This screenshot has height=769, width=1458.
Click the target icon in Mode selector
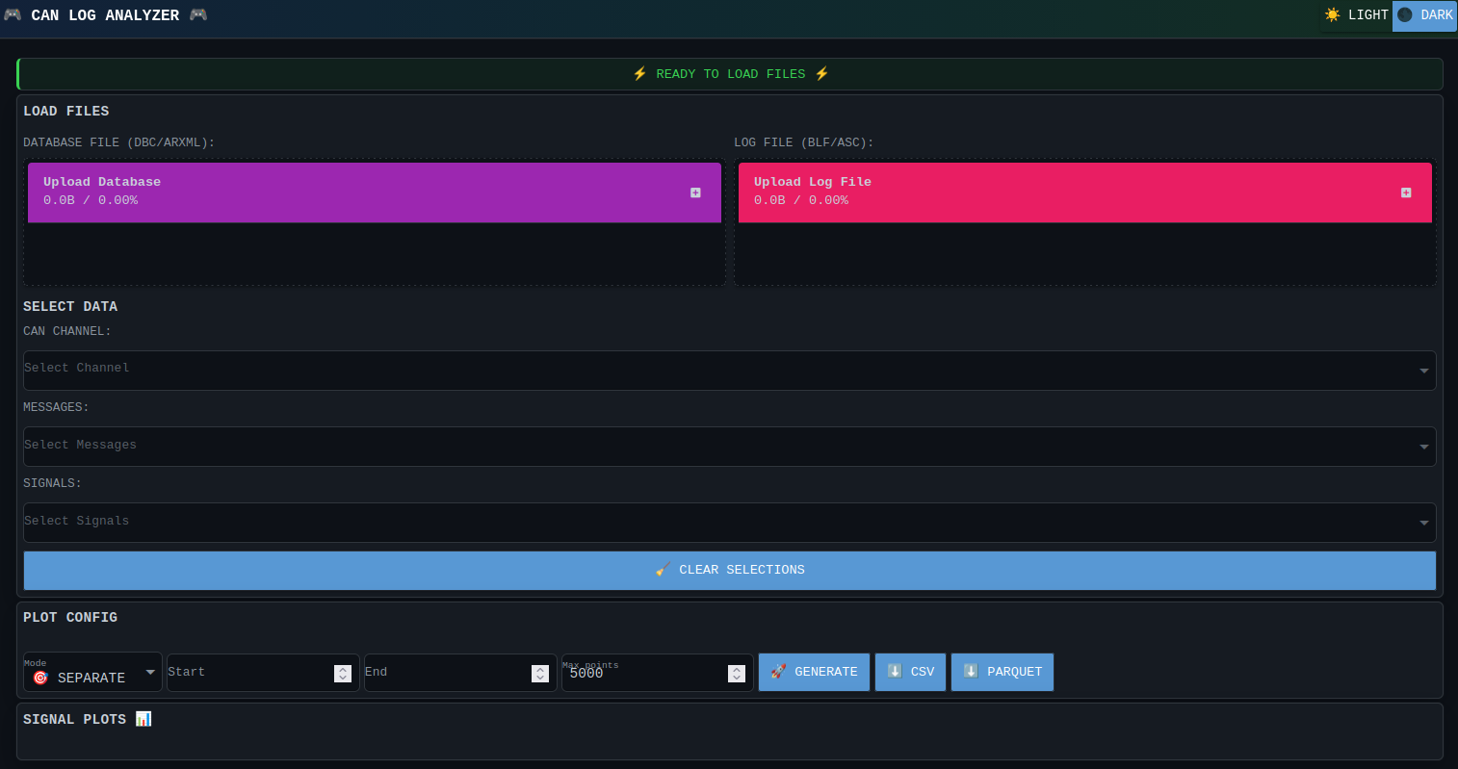pos(40,678)
